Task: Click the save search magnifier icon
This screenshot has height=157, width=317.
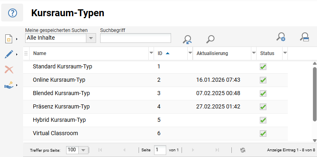Action: pos(304,37)
